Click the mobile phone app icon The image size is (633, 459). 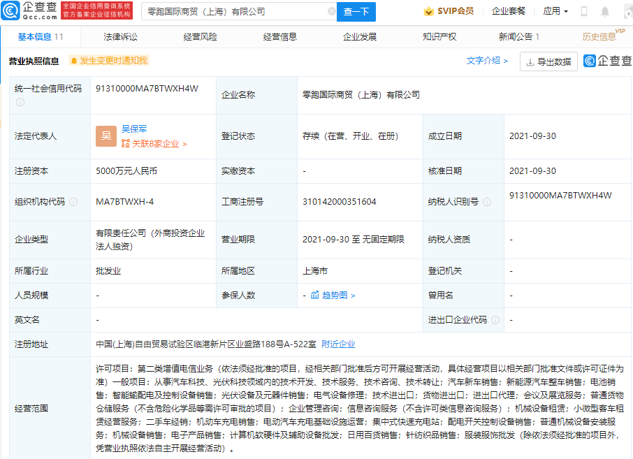pyautogui.click(x=584, y=10)
